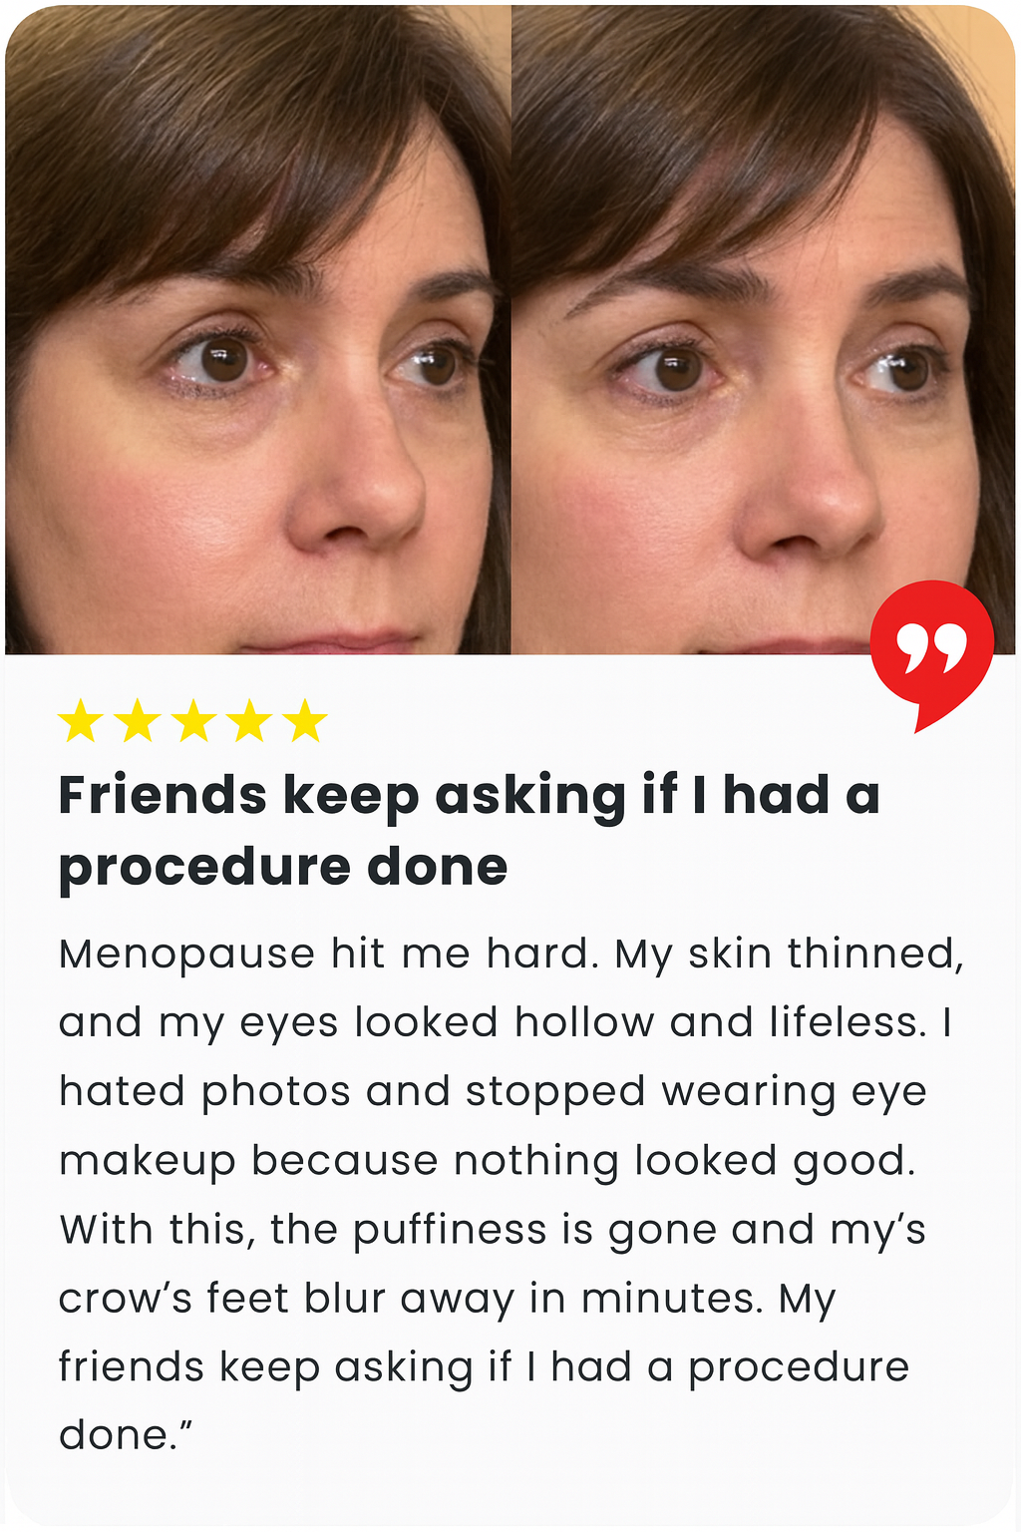This screenshot has width=1021, height=1532.
Task: Click the line "makeup because nothing looked good."
Action: tap(487, 1162)
